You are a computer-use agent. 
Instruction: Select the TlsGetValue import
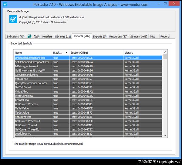pyautogui.click(x=88, y=113)
